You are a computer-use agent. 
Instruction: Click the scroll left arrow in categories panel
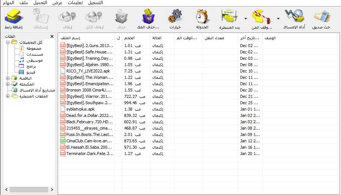tap(6, 189)
